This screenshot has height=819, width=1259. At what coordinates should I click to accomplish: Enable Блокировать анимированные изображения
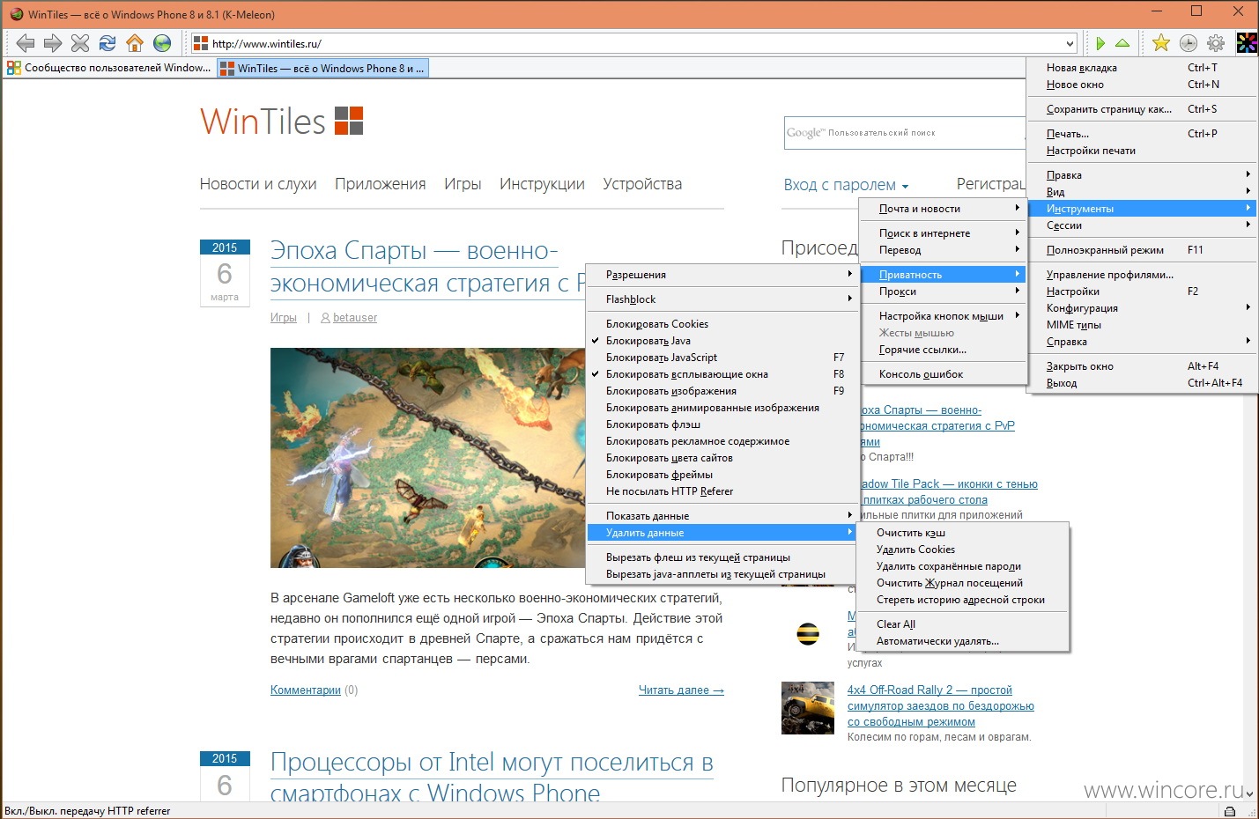pos(722,408)
